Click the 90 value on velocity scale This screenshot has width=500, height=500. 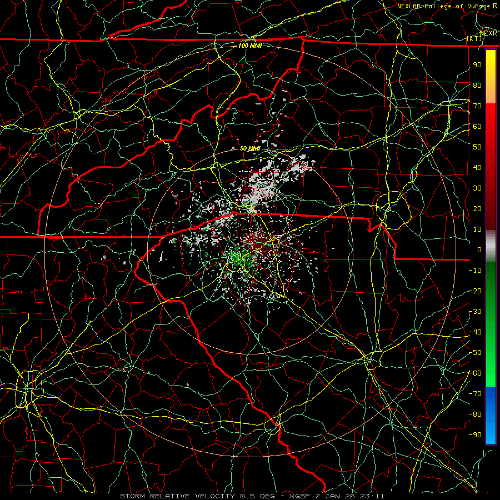[x=477, y=65]
